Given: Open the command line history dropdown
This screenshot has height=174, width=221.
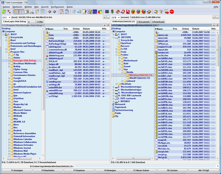Looking at the screenshot, I should 218,166.
